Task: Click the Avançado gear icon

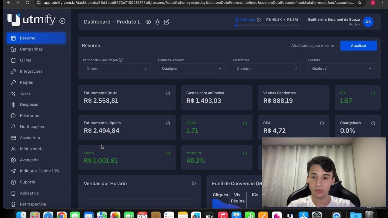Action: tap(13, 160)
